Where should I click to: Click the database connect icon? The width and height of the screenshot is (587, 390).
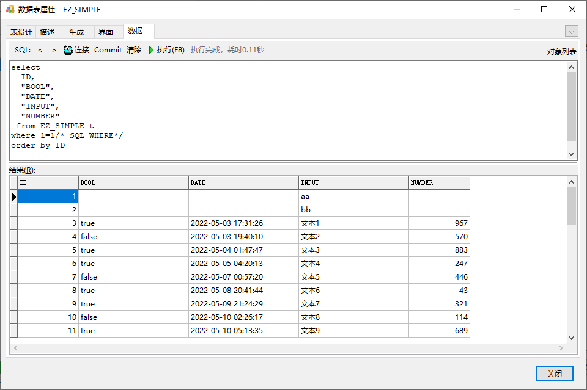[68, 49]
